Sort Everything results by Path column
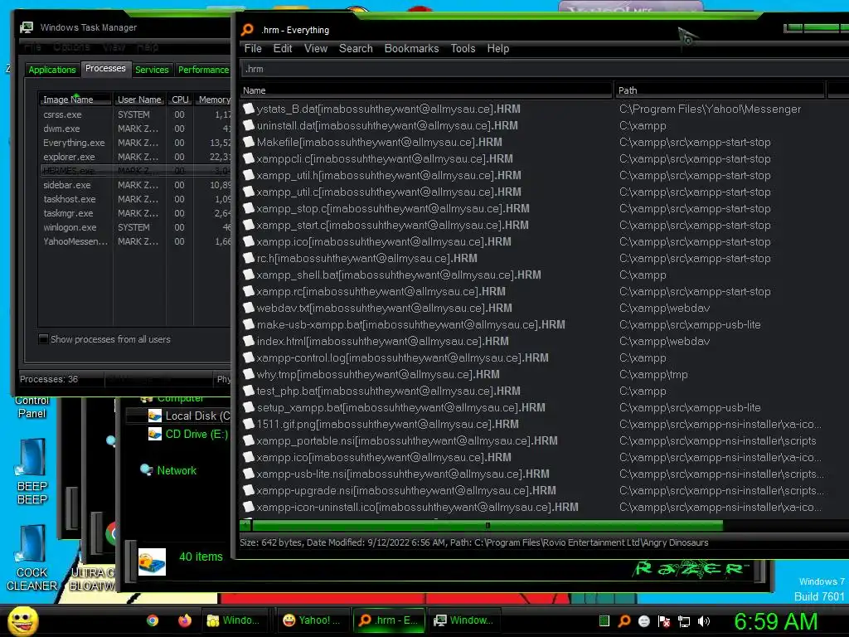The image size is (849, 637). [719, 90]
